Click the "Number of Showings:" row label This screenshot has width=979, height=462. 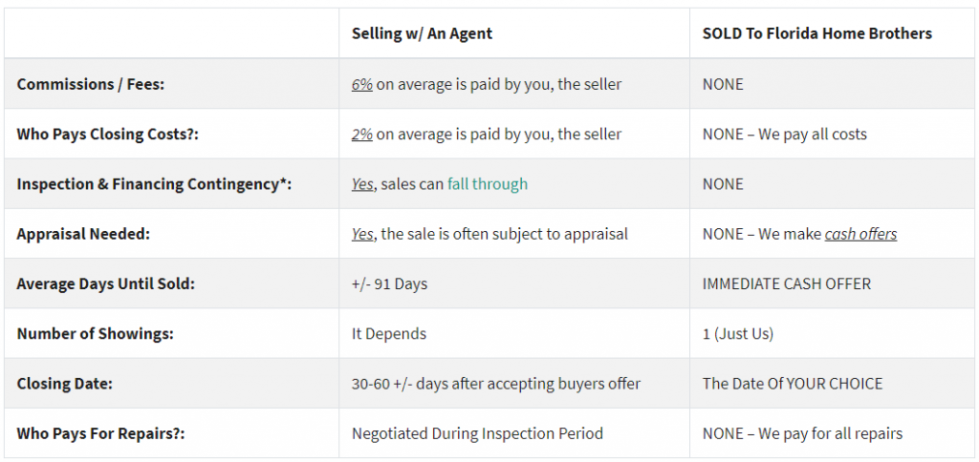95,333
